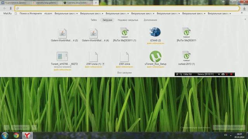Image resolution: width=248 pixels, height=139 pixels.
Task: Stop recording with the rightmost red button
Action: coord(231,74)
